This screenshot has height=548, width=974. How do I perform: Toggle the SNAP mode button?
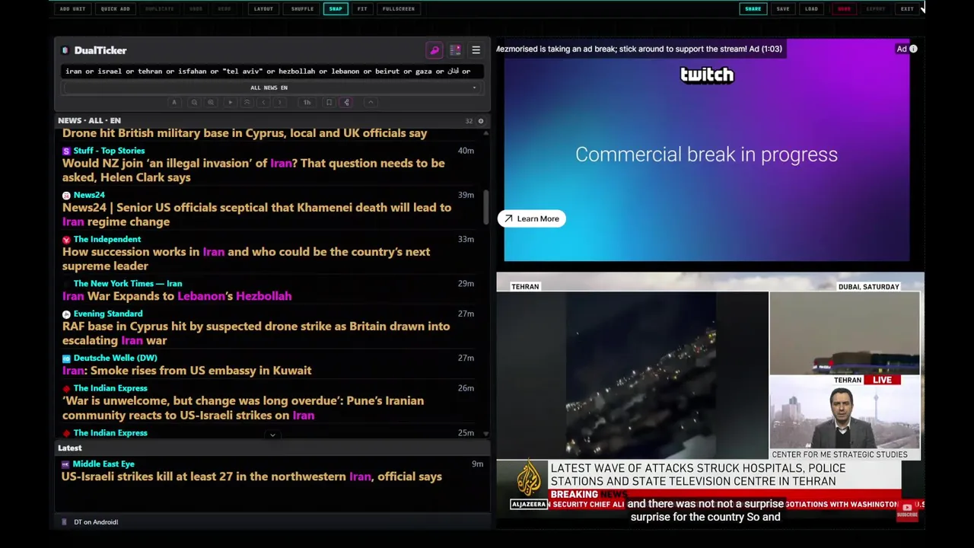pyautogui.click(x=336, y=8)
